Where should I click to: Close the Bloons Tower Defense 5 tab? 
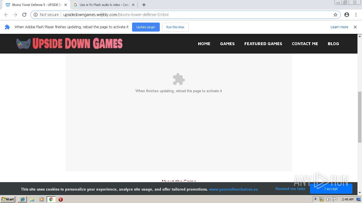(66, 5)
